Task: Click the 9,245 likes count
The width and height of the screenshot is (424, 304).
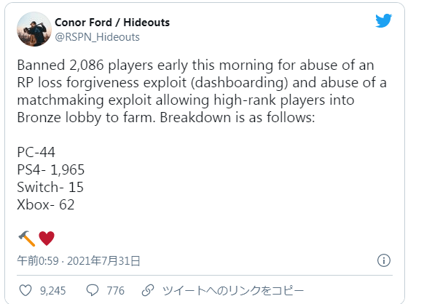Action: pos(53,291)
